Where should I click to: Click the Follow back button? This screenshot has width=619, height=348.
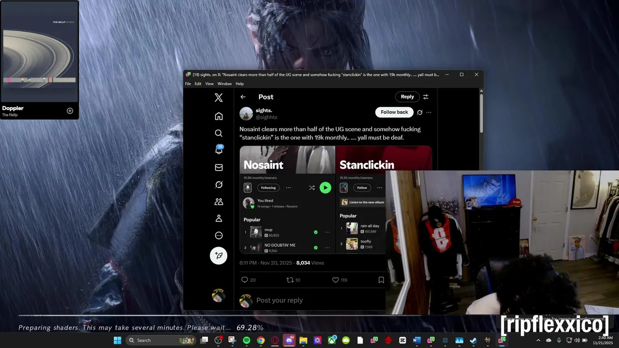(x=394, y=112)
